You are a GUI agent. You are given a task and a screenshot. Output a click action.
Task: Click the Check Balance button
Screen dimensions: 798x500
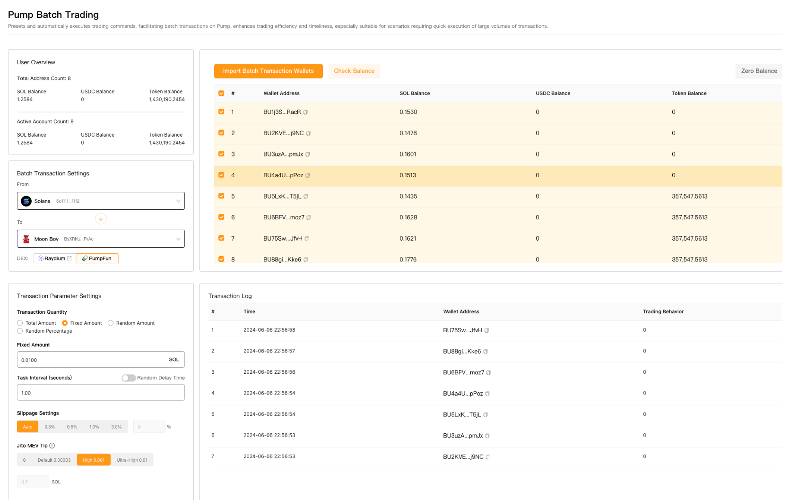(x=354, y=71)
